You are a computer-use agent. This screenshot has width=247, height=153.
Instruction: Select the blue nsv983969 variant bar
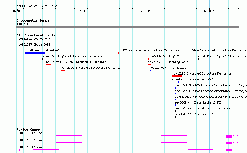point(35,53)
